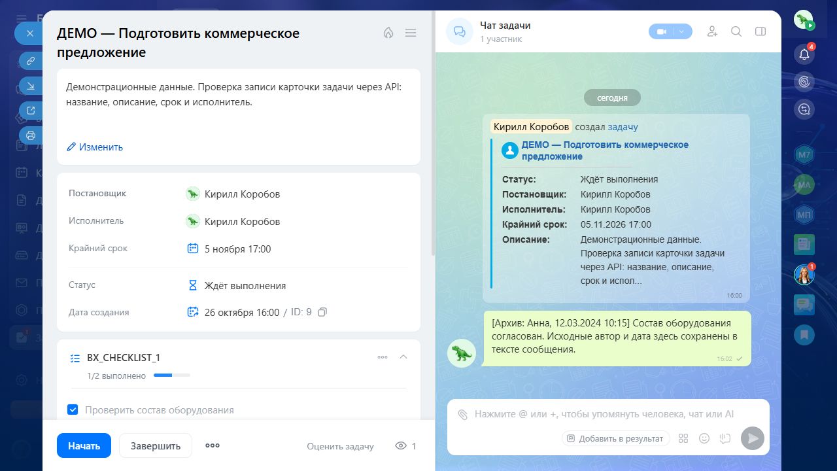Toggle the chat sidebar panel icon

click(760, 31)
